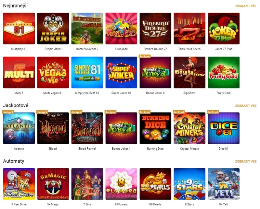Image resolution: width=260 pixels, height=209 pixels.
Task: Open Hunter's Dream 2 game thumbnail
Action: click(87, 29)
